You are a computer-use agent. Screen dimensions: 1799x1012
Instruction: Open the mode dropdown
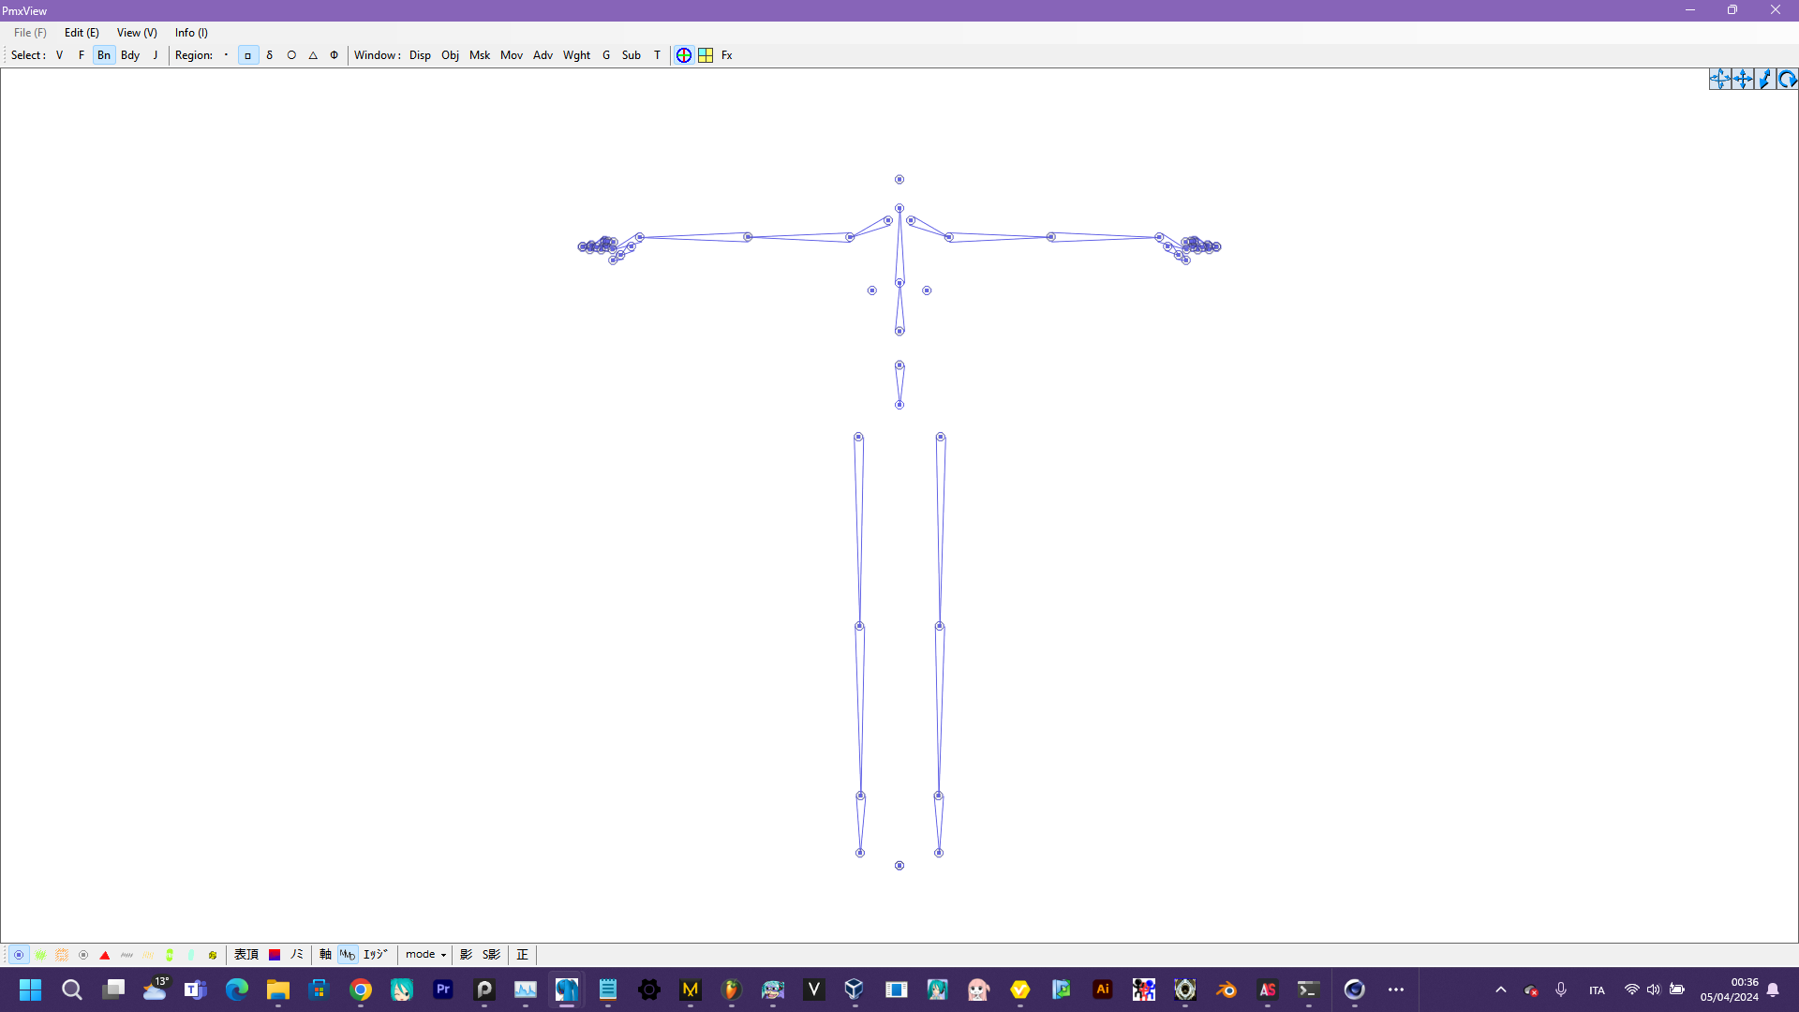tap(425, 955)
